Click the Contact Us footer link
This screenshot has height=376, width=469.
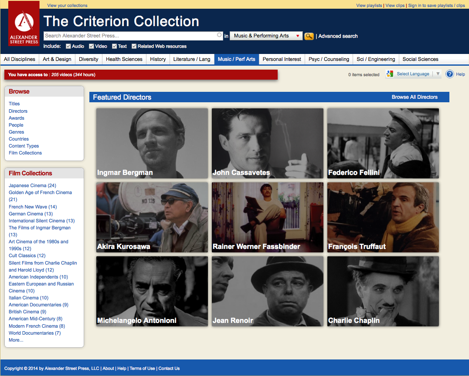pos(169,368)
